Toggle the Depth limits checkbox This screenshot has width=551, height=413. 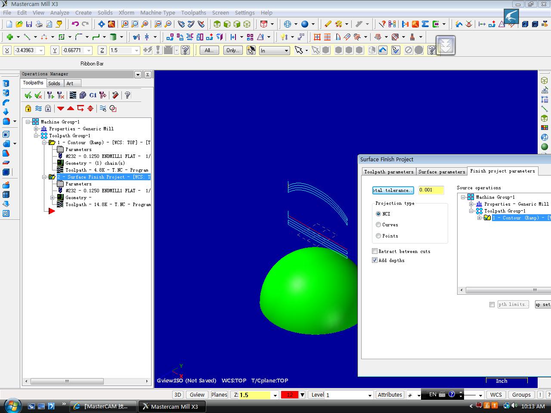click(492, 305)
